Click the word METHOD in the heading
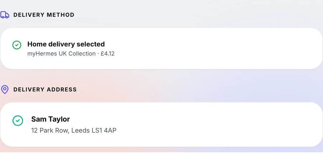323x158 pixels. [61, 15]
